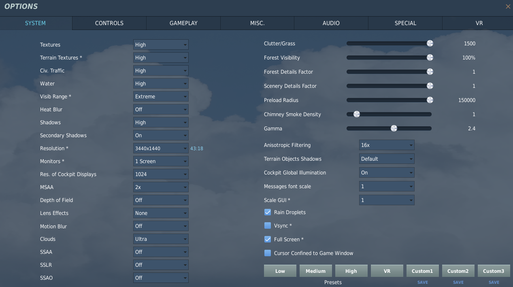Open the Textures dropdown
513x287 pixels.
coord(161,45)
